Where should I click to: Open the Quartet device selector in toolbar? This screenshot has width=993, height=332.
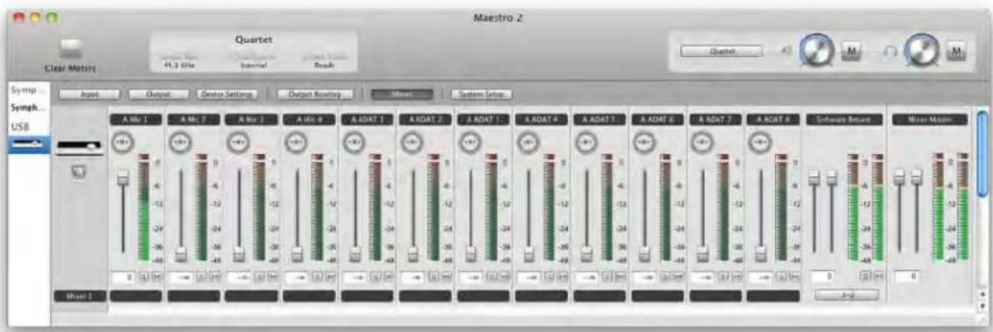tap(722, 51)
